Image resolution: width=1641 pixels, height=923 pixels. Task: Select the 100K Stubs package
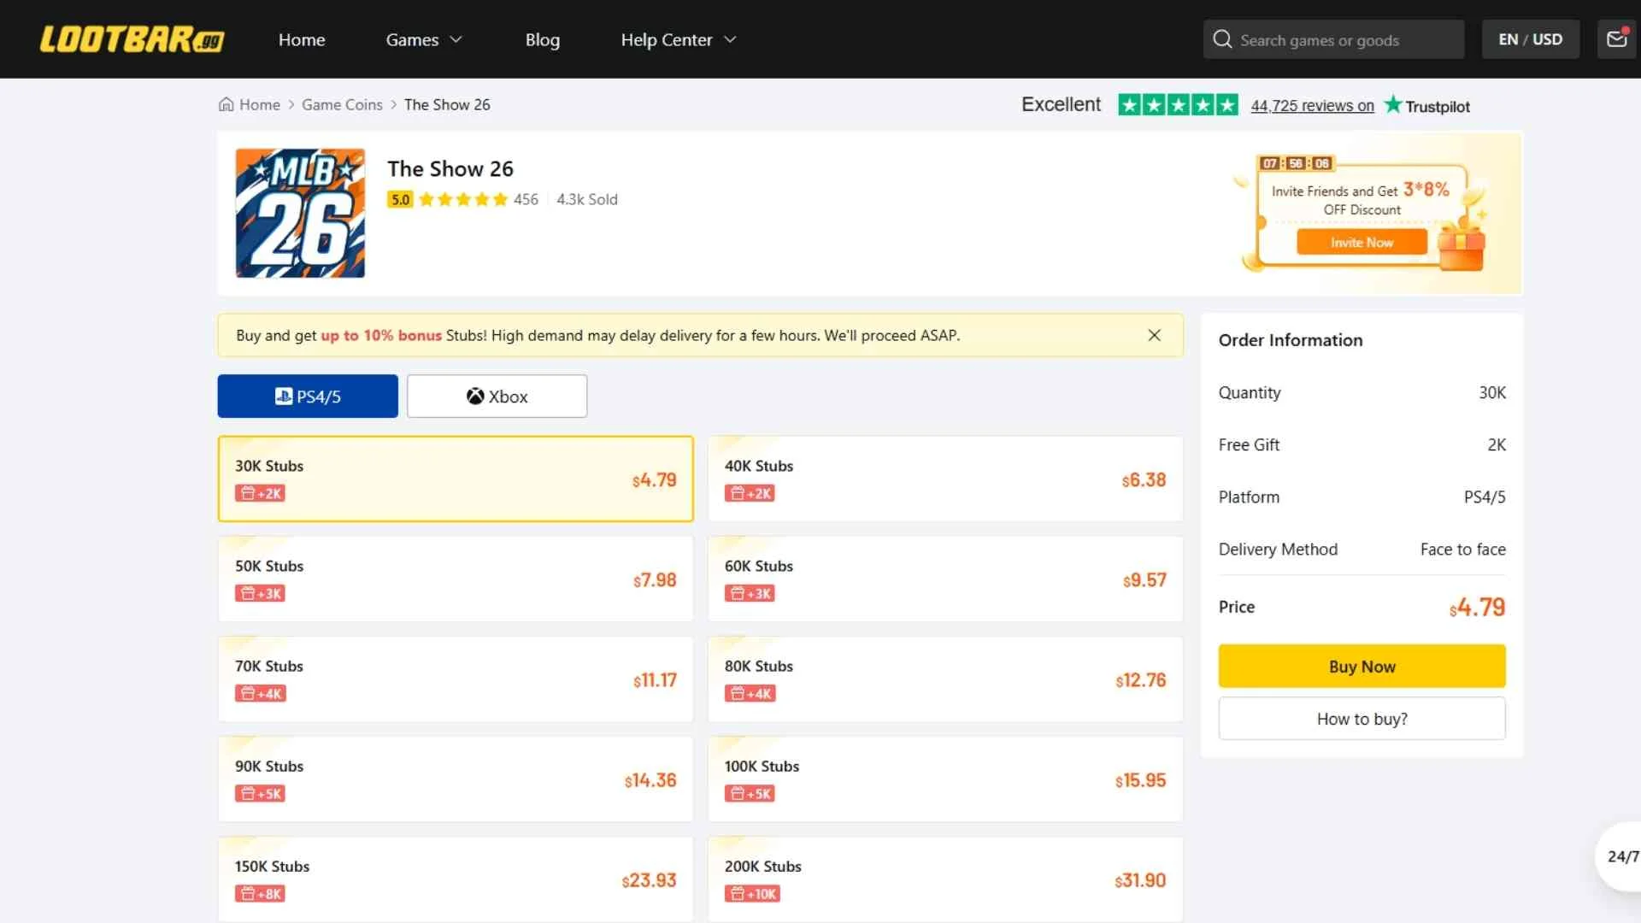(945, 779)
